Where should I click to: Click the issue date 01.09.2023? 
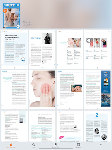point(27,25)
